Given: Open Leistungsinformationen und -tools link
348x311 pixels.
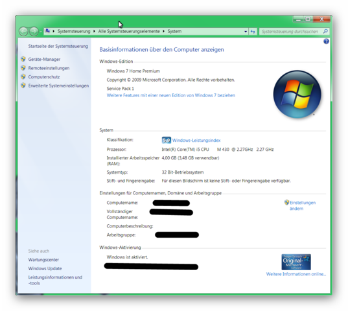Looking at the screenshot, I should tap(55, 280).
